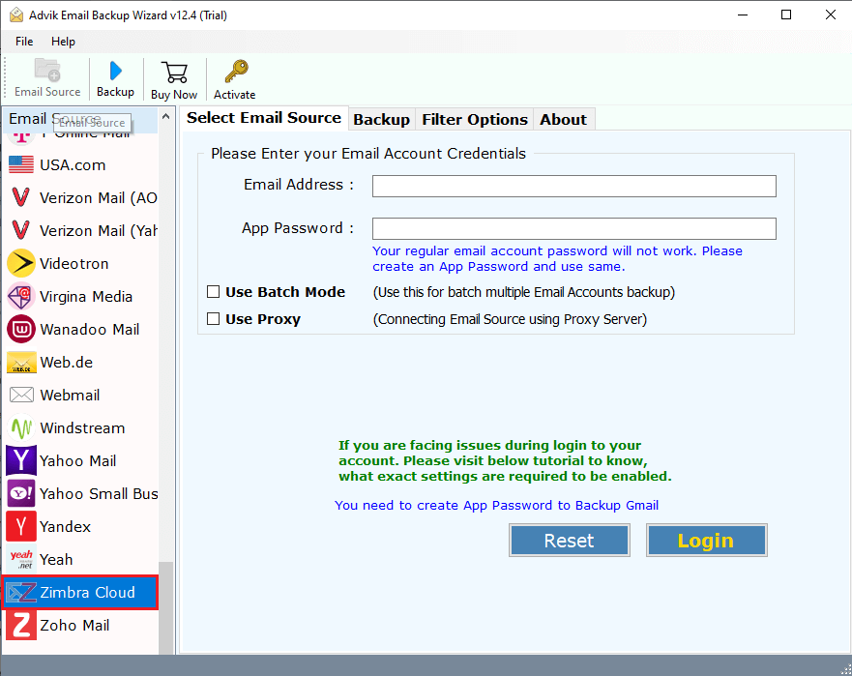
Task: Select the Yandex icon
Action: (x=21, y=526)
